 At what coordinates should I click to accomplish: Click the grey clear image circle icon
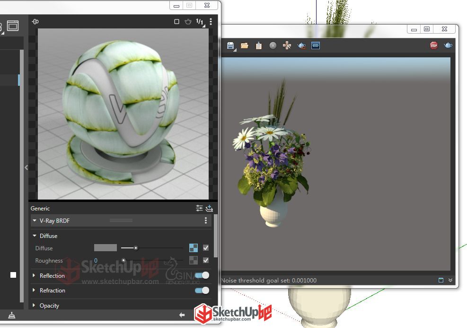(x=273, y=46)
